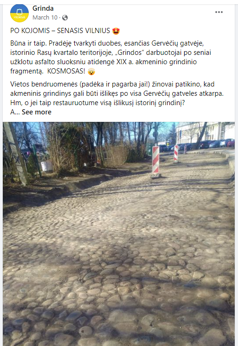Open the Grinda page profile picture

click(x=19, y=13)
